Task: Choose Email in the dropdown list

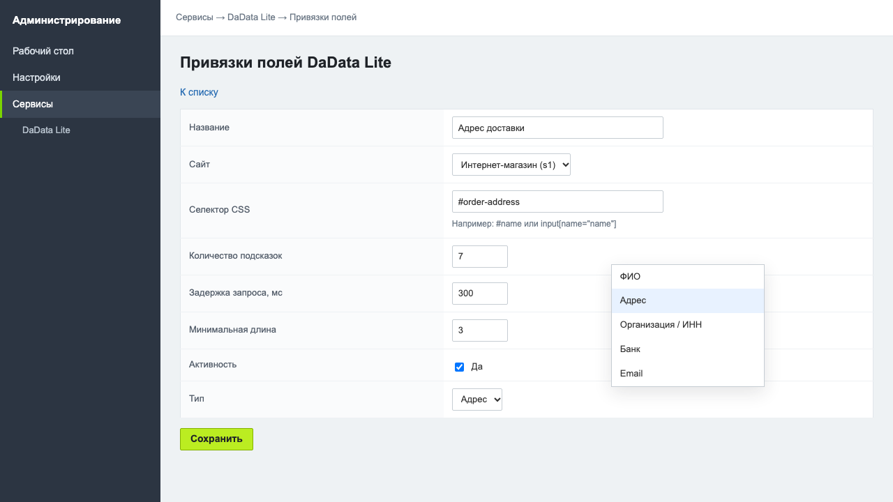Action: pyautogui.click(x=688, y=374)
